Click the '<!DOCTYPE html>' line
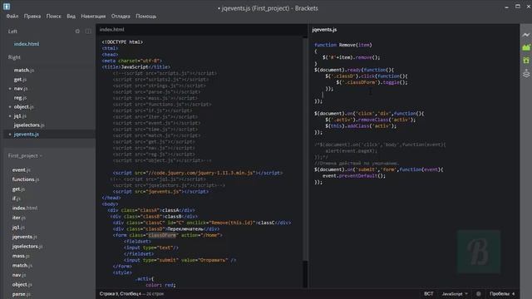Viewport: 532px width, 299px height. (122, 42)
